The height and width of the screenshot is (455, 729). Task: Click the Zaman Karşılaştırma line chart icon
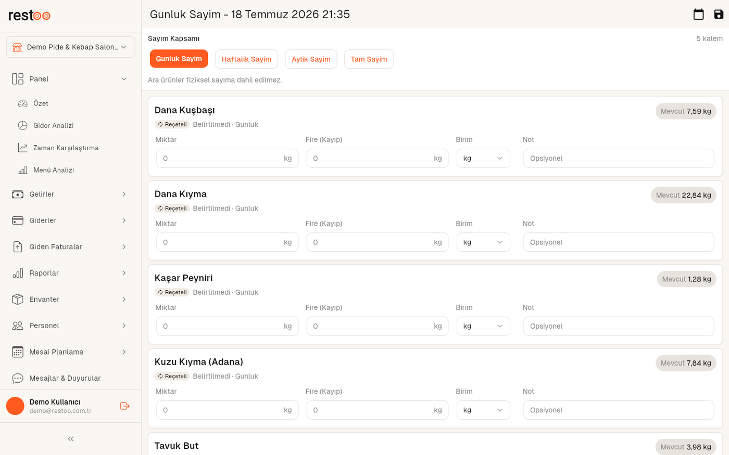tap(23, 148)
